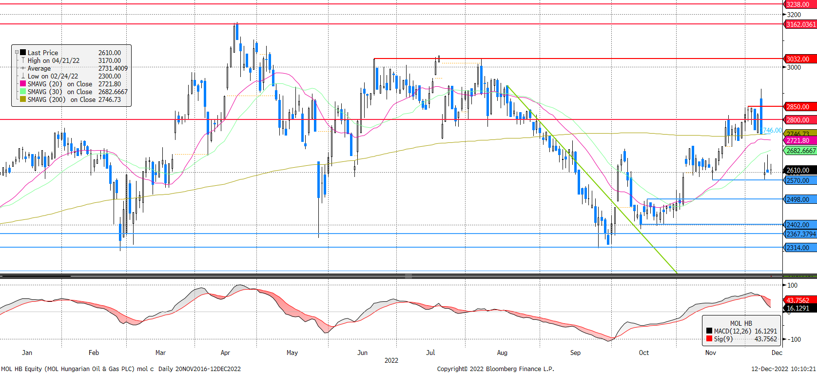
Task: Select the red 43.7562 signal value tag
Action: (799, 300)
